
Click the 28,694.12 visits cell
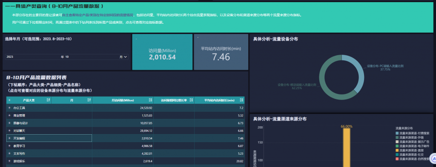(x=123, y=130)
